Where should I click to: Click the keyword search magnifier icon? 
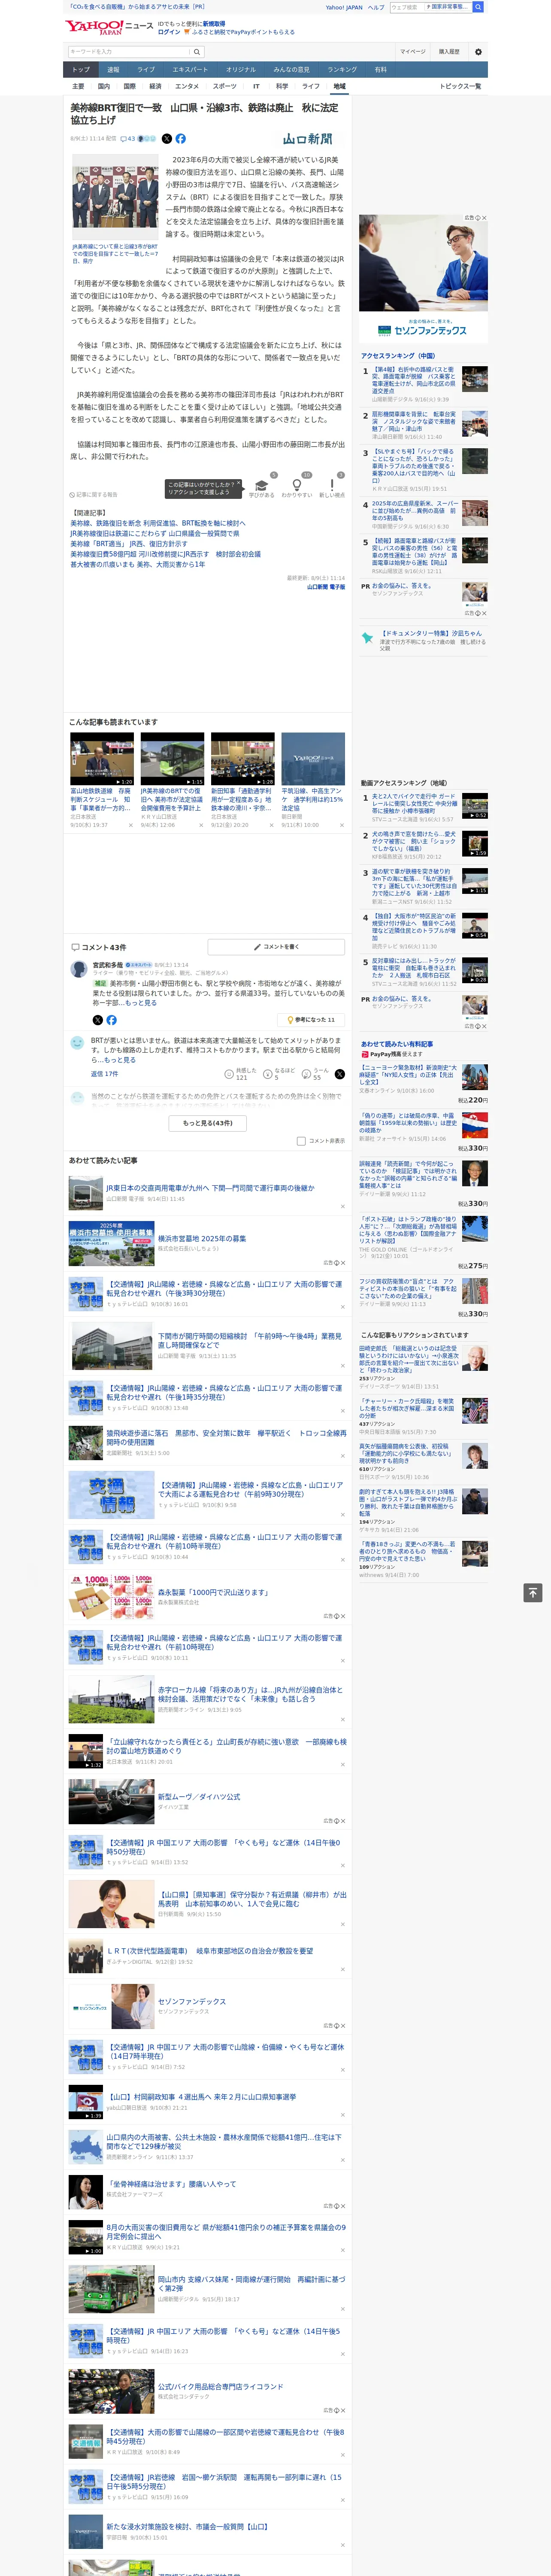tap(196, 52)
